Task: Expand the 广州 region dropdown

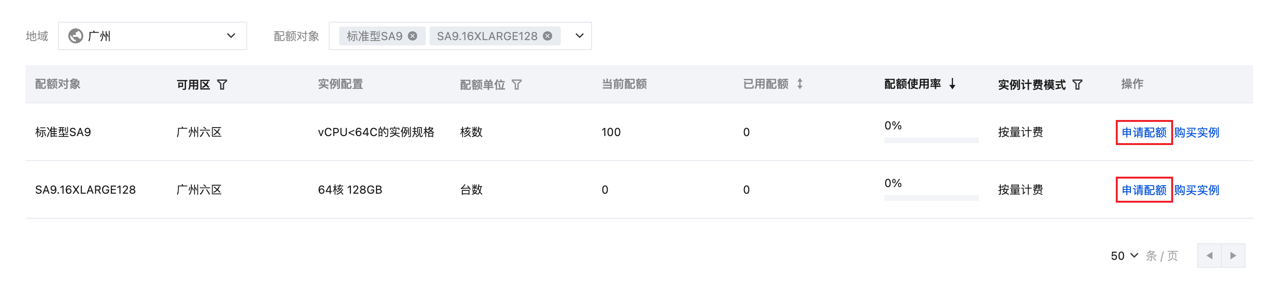Action: [x=231, y=36]
